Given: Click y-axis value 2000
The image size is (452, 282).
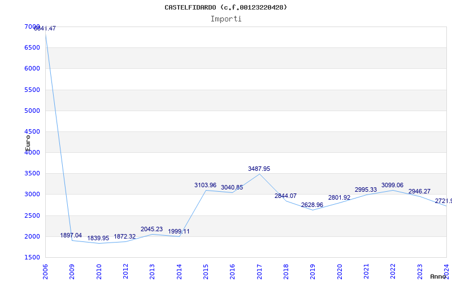Looking at the screenshot, I should pyautogui.click(x=32, y=236).
